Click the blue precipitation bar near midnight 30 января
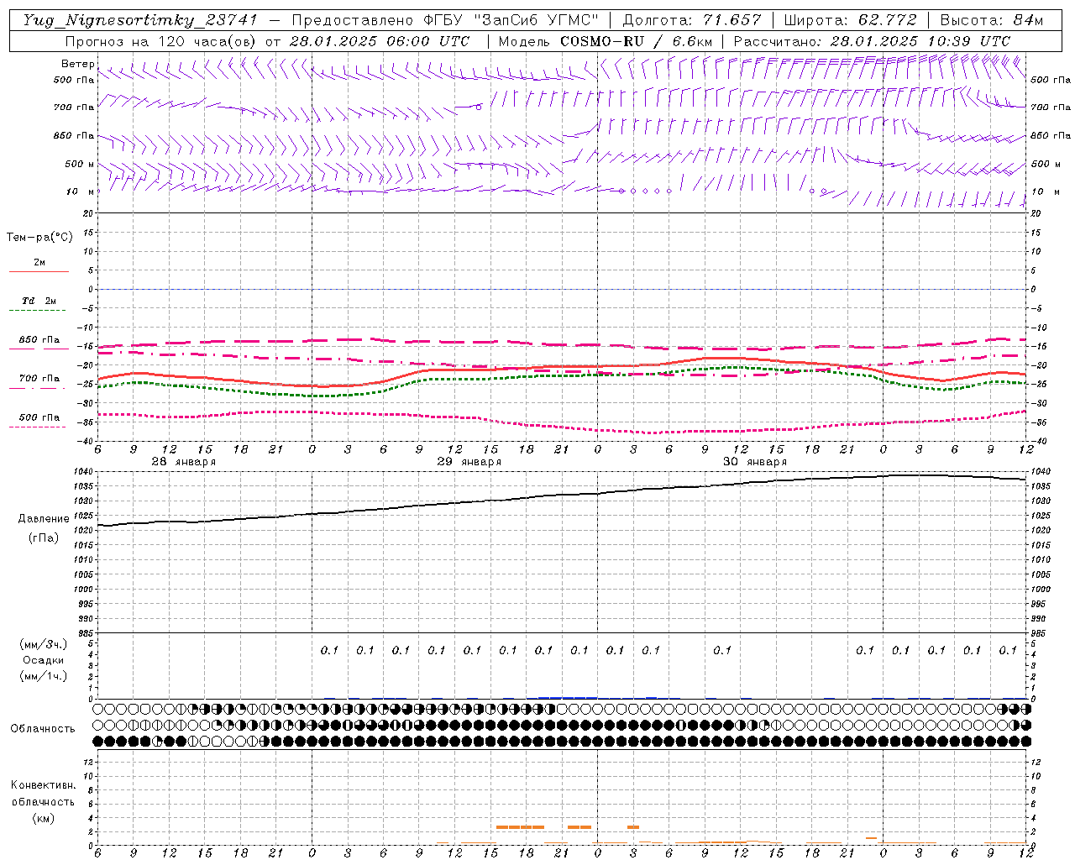Screen dimensions: 1075x860 (x=568, y=697)
